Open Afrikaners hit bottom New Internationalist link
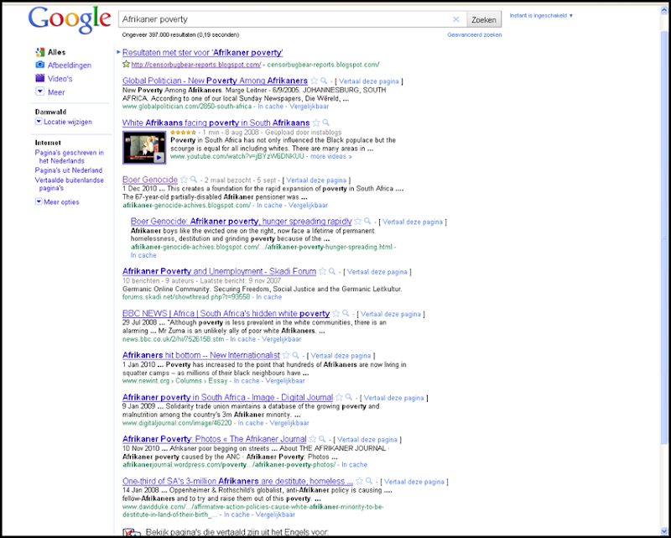 pos(201,355)
